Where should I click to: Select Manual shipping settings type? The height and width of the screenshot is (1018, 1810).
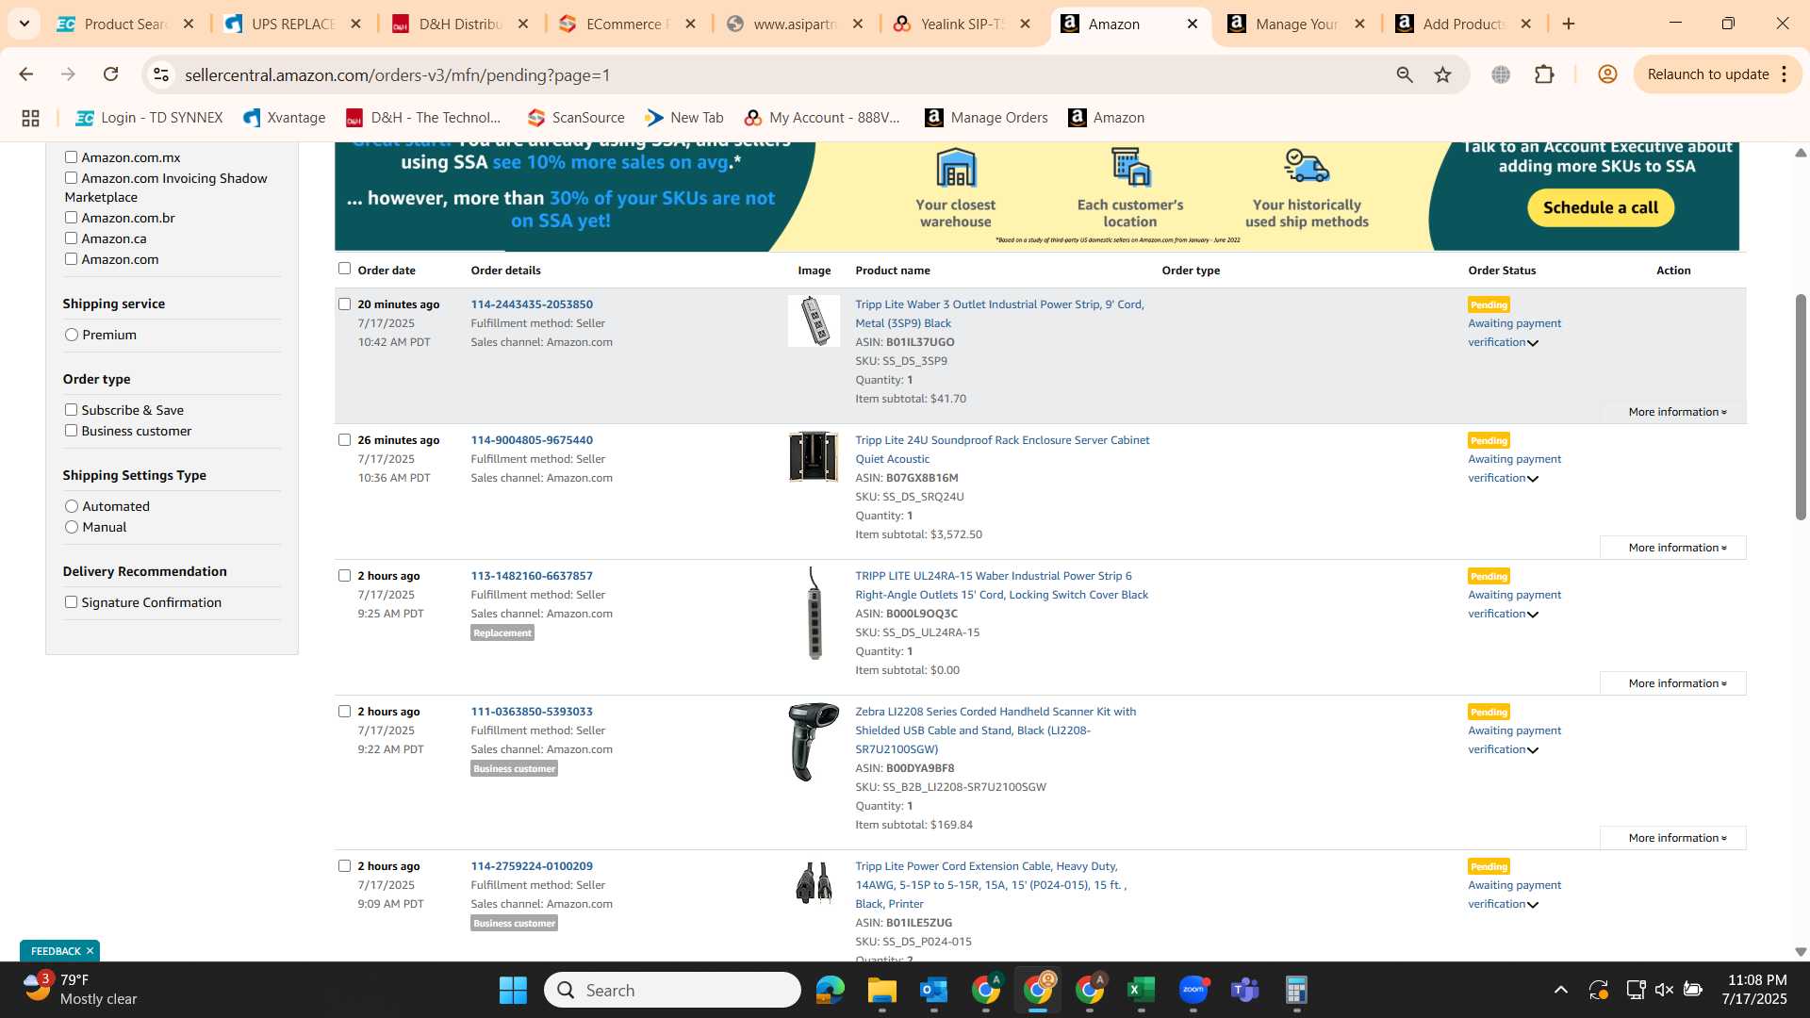tap(72, 527)
